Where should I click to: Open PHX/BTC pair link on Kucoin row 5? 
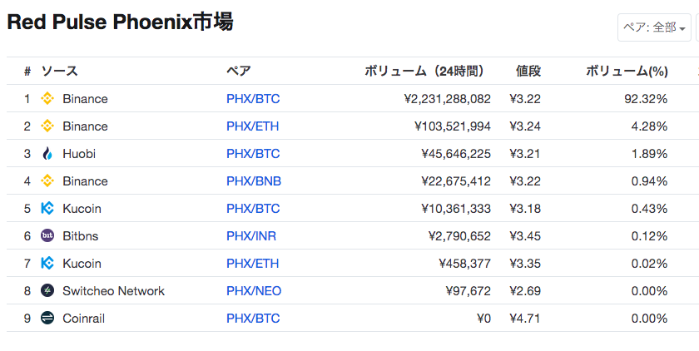coord(253,209)
